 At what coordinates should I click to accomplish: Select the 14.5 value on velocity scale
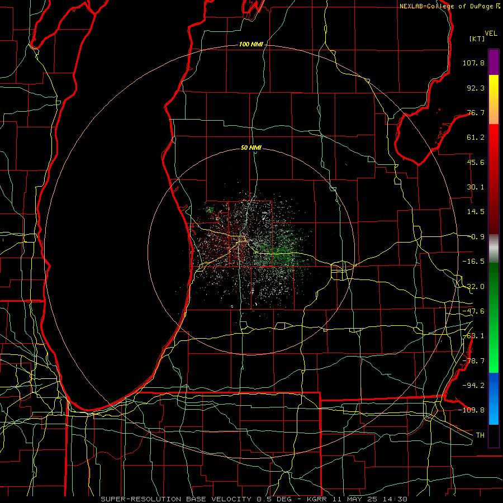(x=476, y=212)
